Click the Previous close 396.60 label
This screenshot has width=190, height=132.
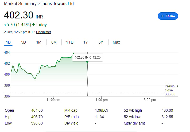(171, 90)
